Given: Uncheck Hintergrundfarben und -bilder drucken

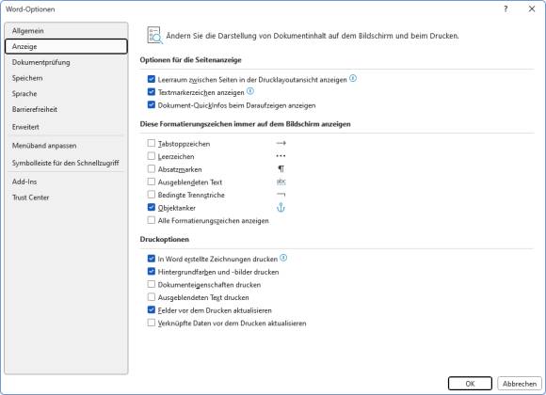Looking at the screenshot, I should pyautogui.click(x=152, y=272).
